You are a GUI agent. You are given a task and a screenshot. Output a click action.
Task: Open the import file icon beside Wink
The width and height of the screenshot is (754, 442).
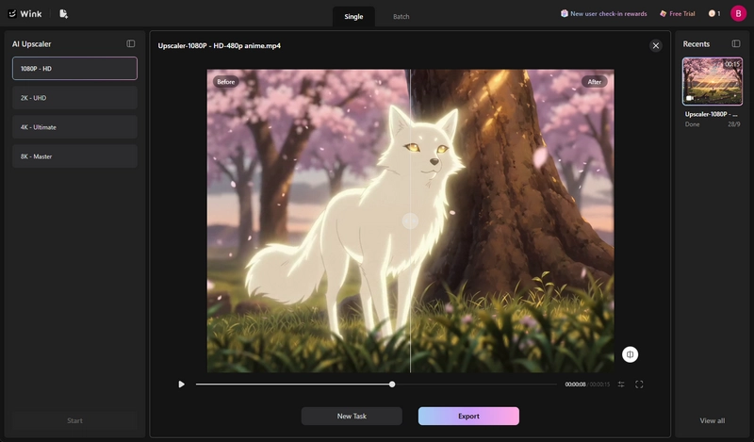click(x=63, y=14)
